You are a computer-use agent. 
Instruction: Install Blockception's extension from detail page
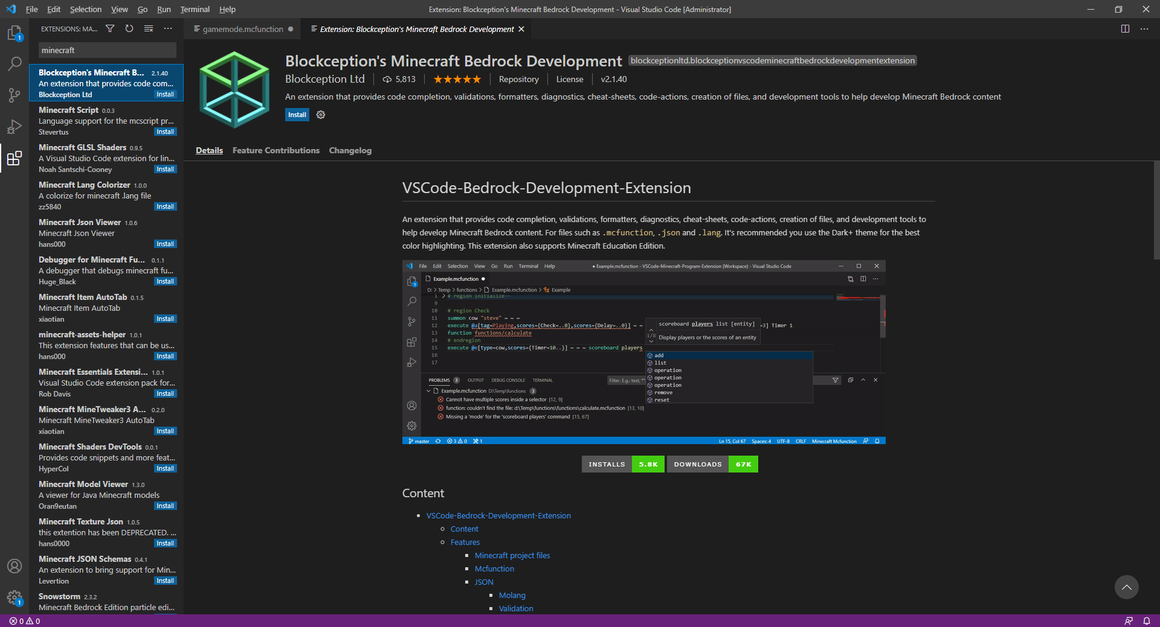click(x=297, y=115)
